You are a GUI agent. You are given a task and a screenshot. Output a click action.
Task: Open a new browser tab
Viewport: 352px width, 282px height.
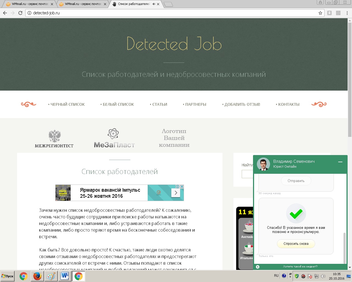click(168, 4)
